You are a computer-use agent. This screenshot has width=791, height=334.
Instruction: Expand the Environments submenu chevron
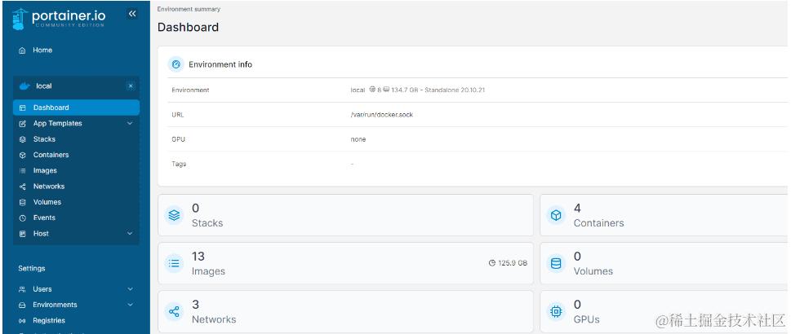point(130,305)
